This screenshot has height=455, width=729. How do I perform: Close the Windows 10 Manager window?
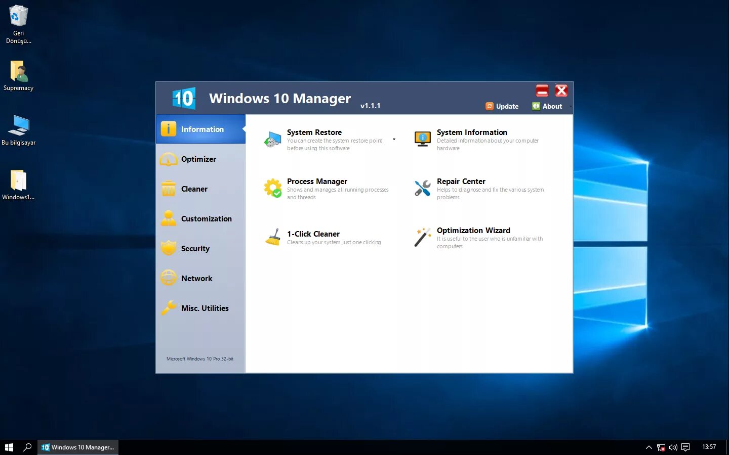click(x=561, y=90)
